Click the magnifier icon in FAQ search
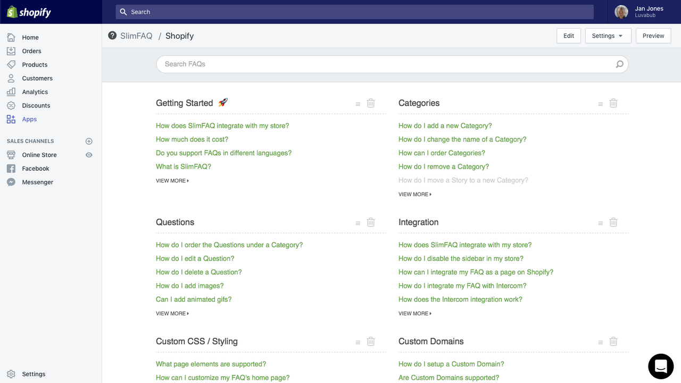The width and height of the screenshot is (681, 383). click(x=619, y=64)
